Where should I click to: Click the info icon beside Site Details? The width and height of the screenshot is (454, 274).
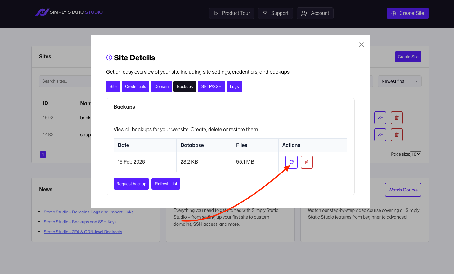point(109,58)
